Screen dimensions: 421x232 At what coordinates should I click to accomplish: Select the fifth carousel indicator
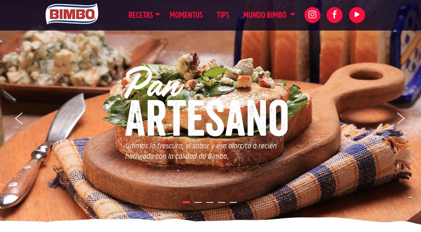pyautogui.click(x=234, y=202)
